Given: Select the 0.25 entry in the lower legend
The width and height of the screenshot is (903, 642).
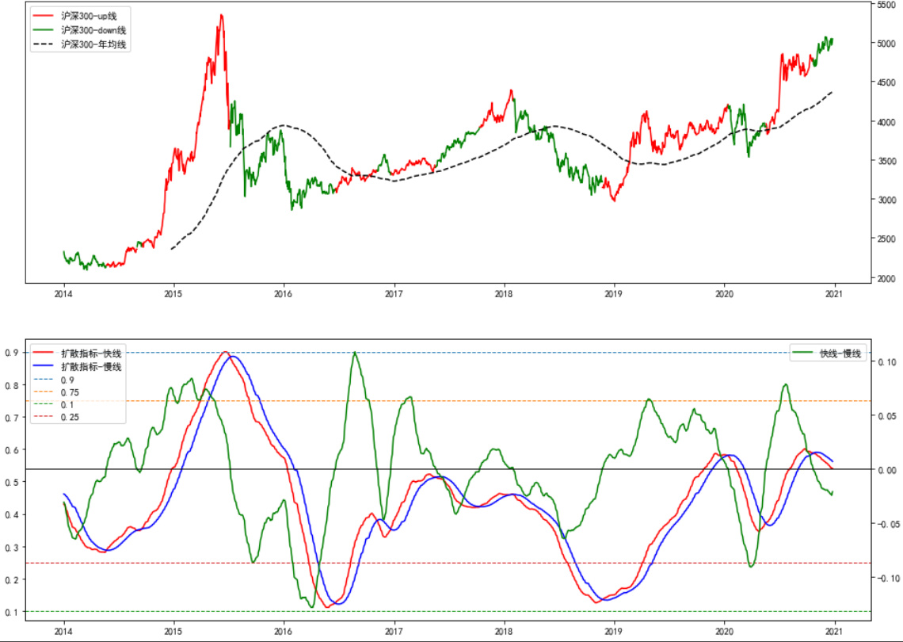Looking at the screenshot, I should tap(70, 417).
